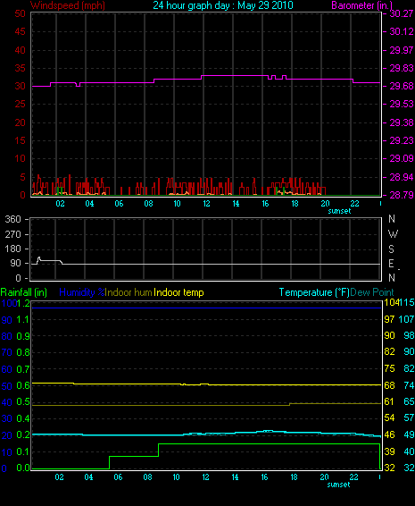Screen dimensions: 415x506
Task: Click the 1.2 rainfall scale value
Action: 23,303
